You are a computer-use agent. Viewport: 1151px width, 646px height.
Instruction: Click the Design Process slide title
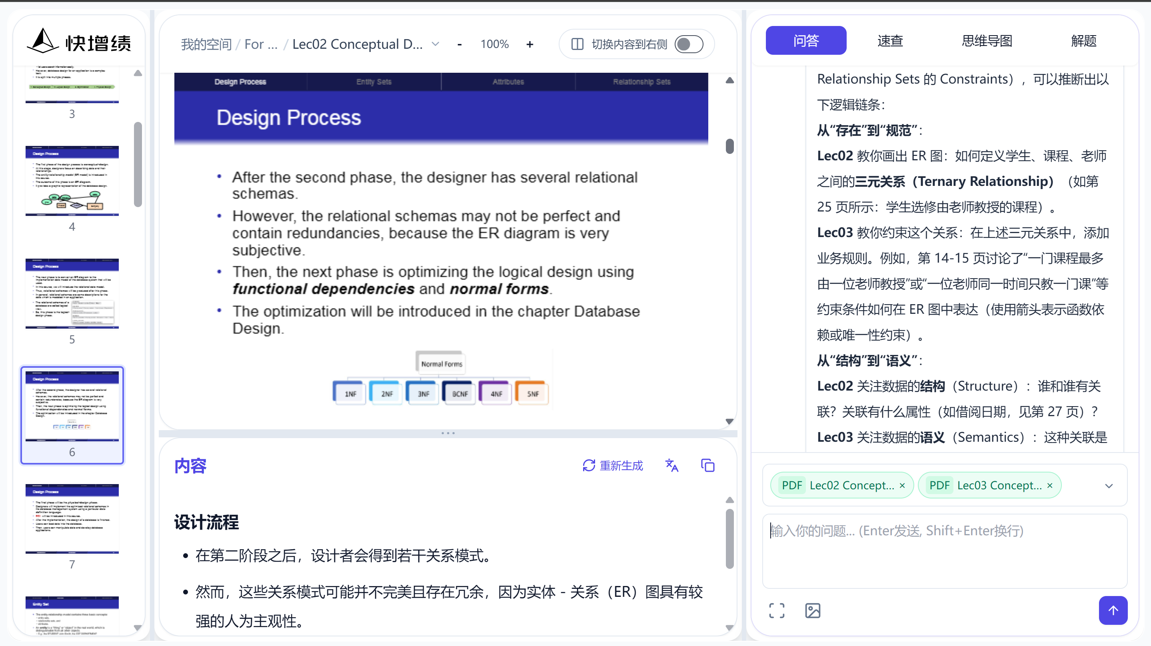tap(289, 118)
